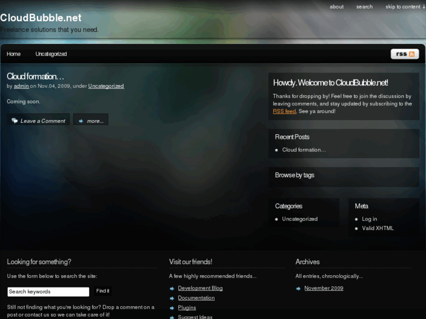Screen dimensions: 426x319
Task: Click arrow icon next to November 2009
Action: point(298,289)
